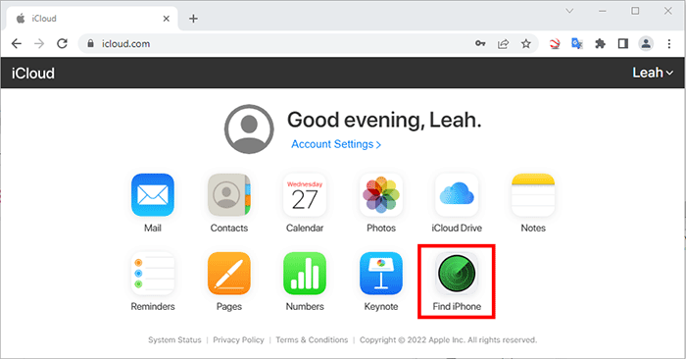
Task: Open the tab search chevron
Action: tap(569, 11)
